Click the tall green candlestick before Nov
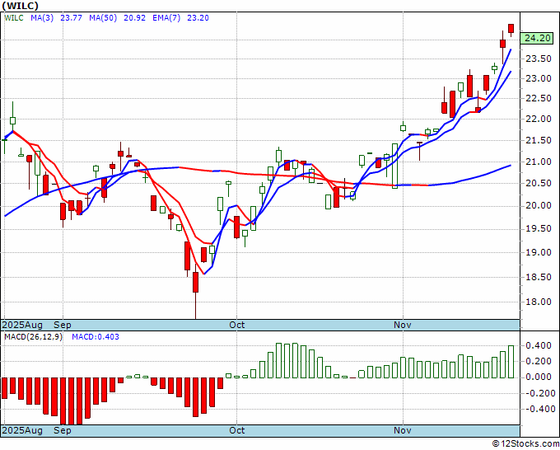560x450 pixels. [x=394, y=166]
